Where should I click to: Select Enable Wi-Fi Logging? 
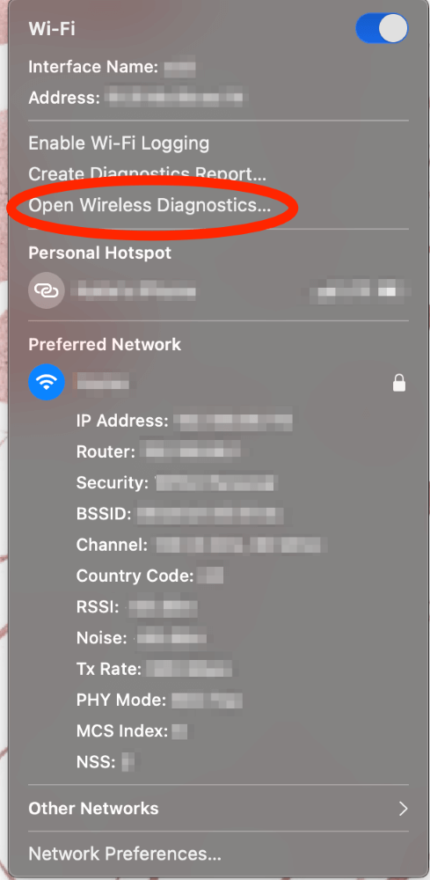coord(119,143)
